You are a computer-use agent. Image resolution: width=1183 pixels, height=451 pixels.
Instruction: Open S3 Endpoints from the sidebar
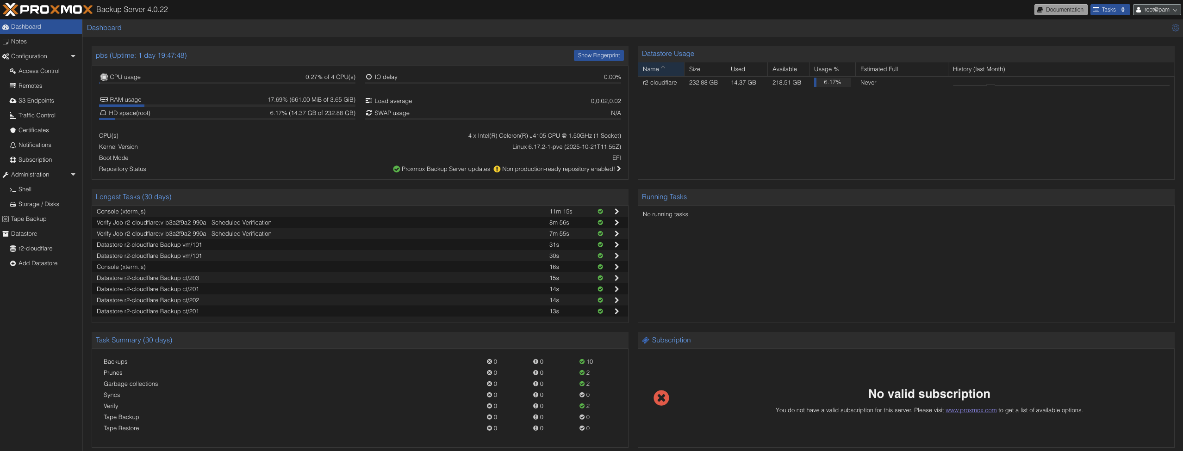[x=36, y=101]
